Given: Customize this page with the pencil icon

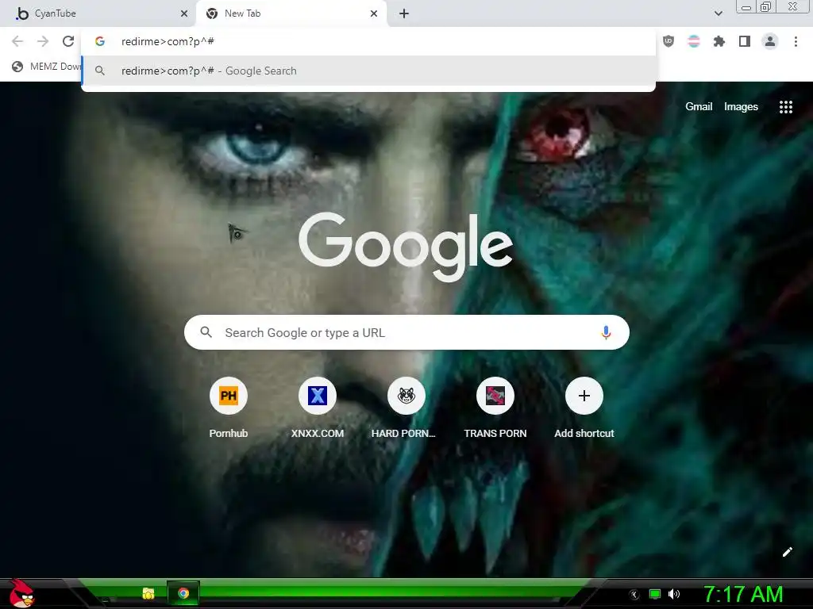Looking at the screenshot, I should click(x=787, y=552).
